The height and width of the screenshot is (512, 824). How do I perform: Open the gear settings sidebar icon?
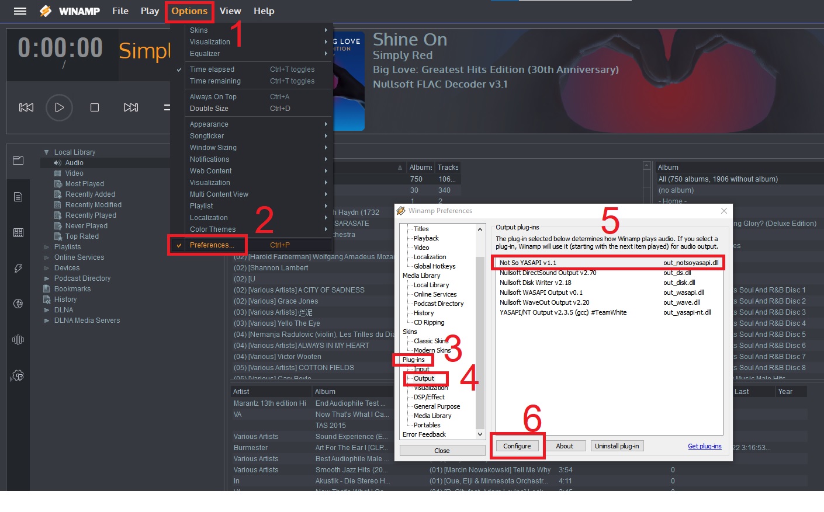tap(18, 376)
